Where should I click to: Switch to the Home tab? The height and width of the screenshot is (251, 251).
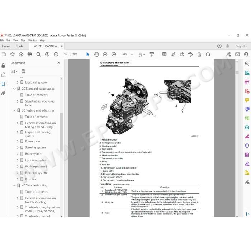[6, 46]
